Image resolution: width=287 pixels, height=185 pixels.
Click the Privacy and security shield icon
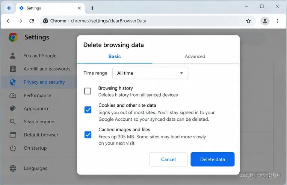click(13, 82)
